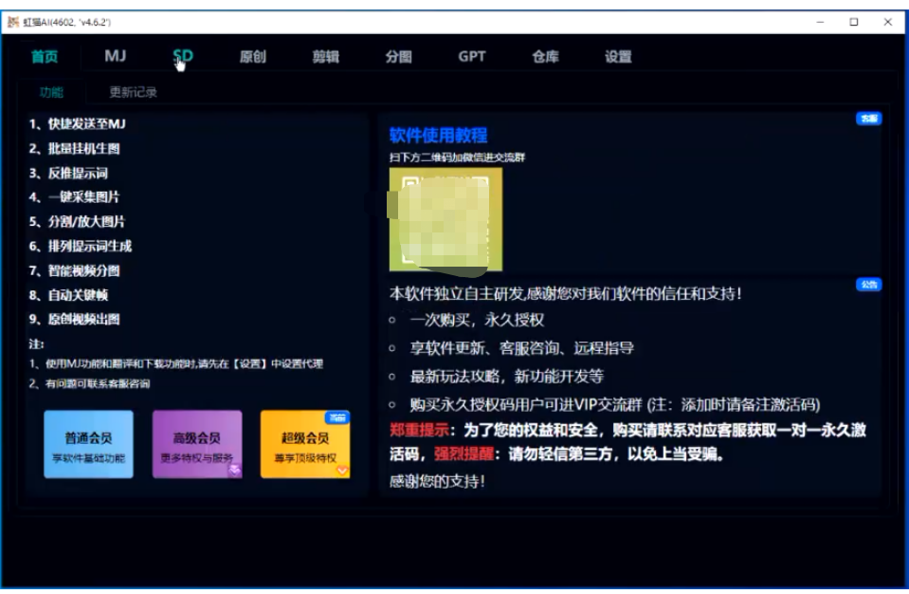Maximize the 虹猫AI window
The image size is (909, 594).
coord(854,22)
